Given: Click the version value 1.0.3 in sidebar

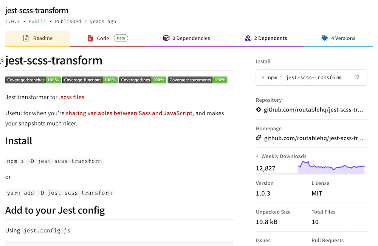Looking at the screenshot, I should (263, 193).
